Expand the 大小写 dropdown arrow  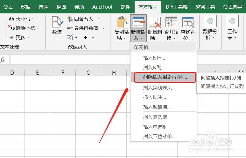(33, 19)
